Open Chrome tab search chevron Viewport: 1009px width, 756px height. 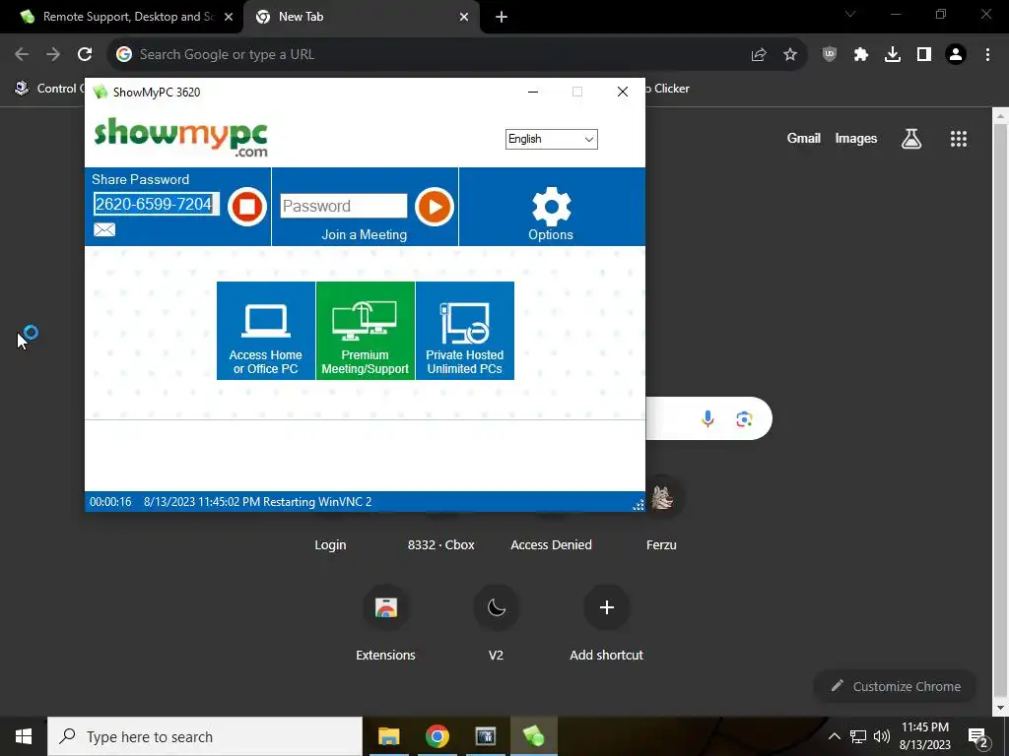[x=850, y=14]
